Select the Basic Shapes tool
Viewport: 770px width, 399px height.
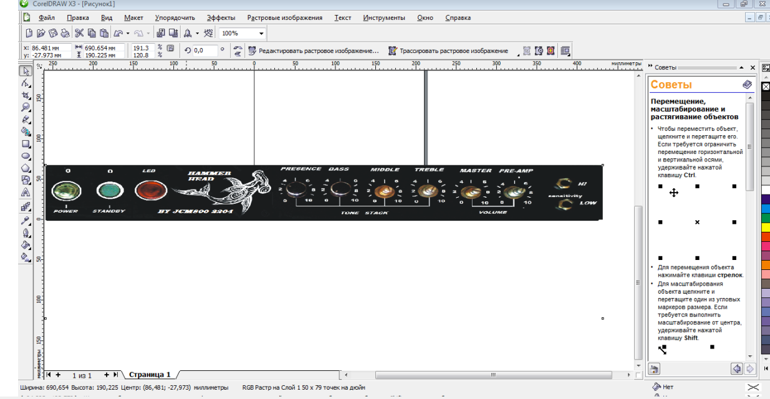click(x=26, y=181)
